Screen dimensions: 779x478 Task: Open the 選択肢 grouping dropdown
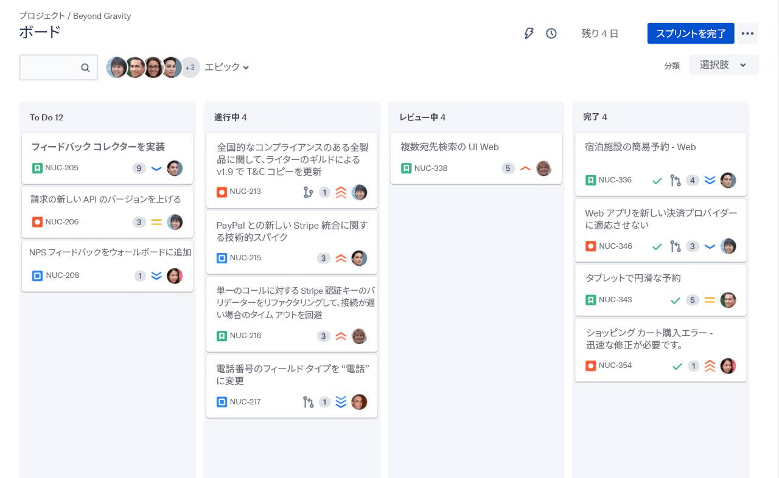click(724, 65)
